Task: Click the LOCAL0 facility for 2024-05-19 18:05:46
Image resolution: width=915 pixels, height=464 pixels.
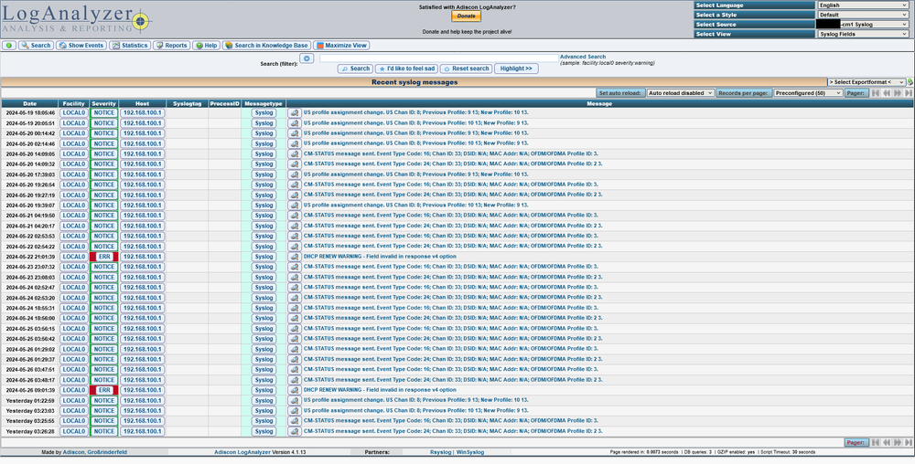Action: 74,113
